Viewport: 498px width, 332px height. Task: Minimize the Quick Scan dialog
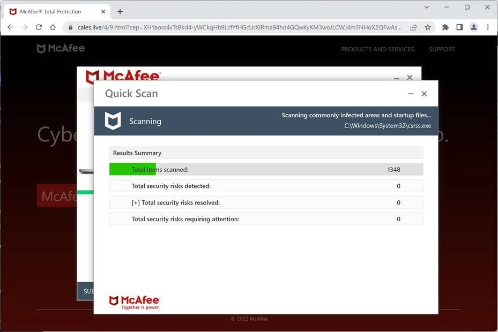tap(411, 94)
